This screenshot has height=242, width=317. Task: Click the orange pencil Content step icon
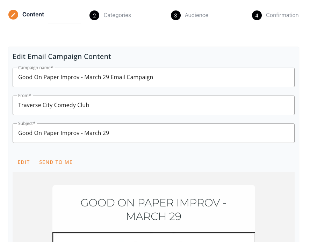(13, 15)
